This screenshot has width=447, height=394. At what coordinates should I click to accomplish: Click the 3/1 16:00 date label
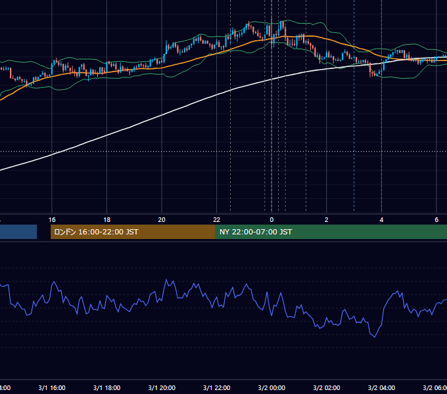(x=52, y=387)
